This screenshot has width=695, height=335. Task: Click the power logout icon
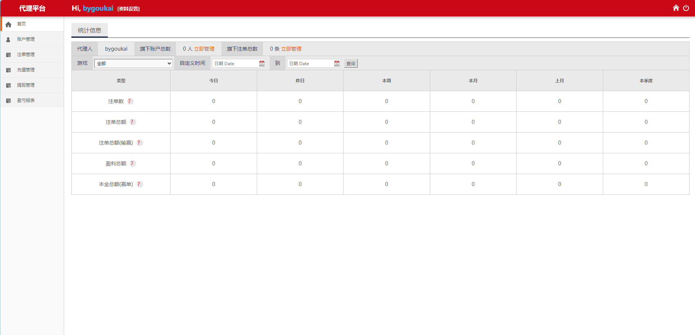[686, 8]
